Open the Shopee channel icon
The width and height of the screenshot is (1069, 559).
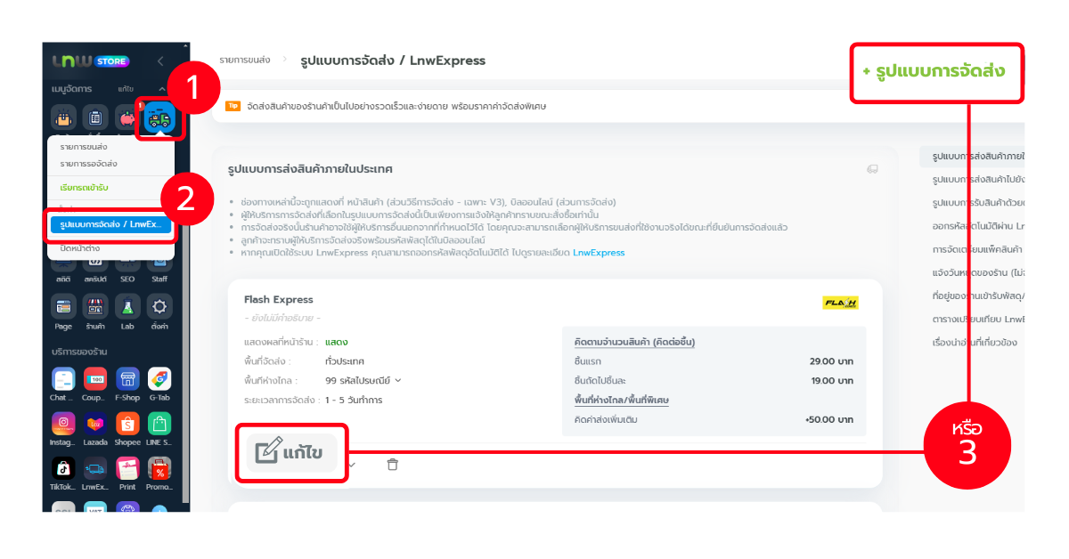click(x=128, y=424)
